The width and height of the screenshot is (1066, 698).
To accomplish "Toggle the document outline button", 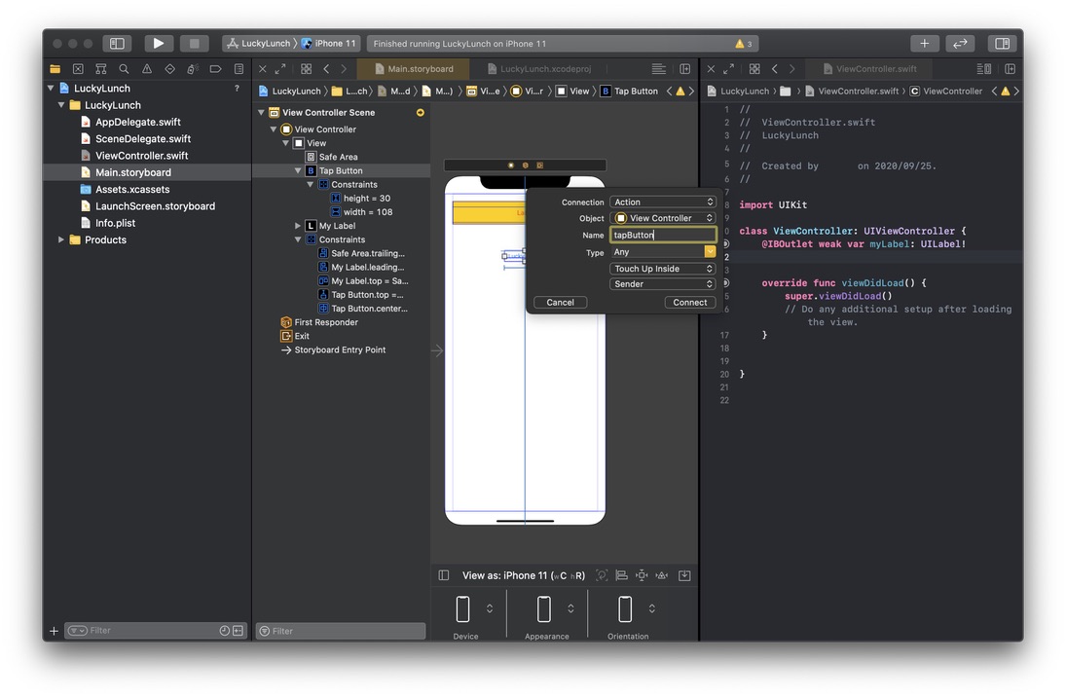I will [444, 575].
